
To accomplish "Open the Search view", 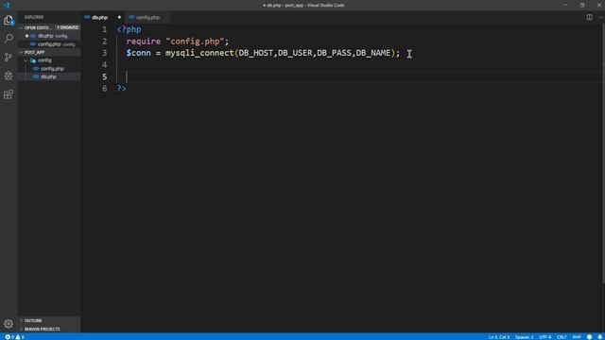I will (9, 38).
